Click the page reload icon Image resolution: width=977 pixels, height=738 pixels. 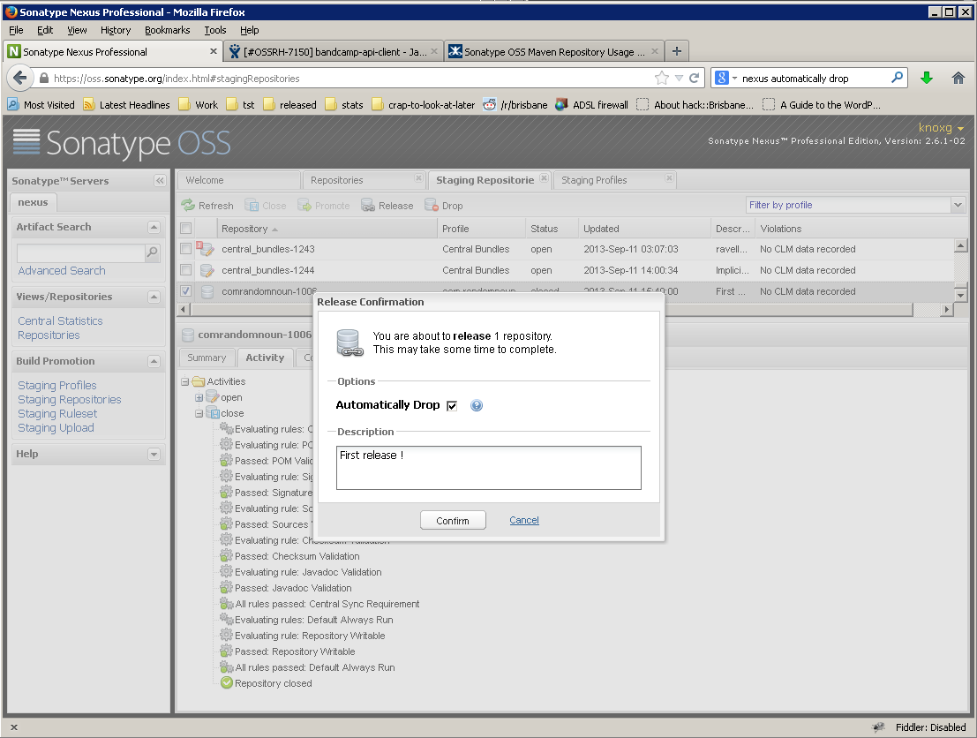pyautogui.click(x=694, y=78)
